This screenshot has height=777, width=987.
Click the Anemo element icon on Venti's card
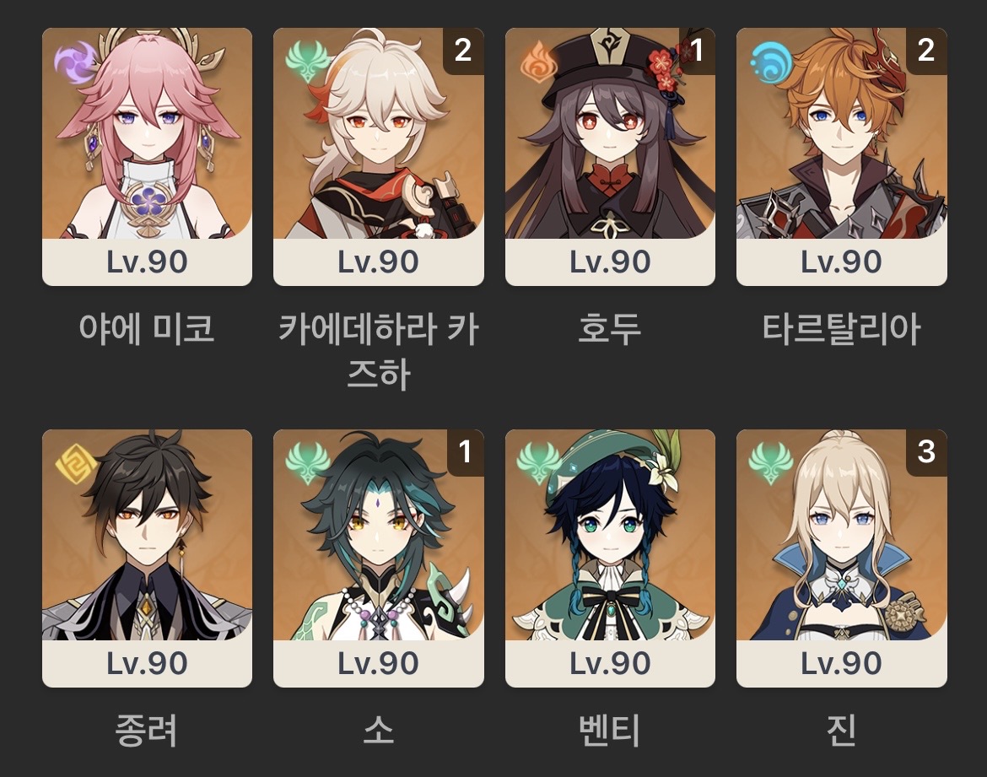(538, 463)
